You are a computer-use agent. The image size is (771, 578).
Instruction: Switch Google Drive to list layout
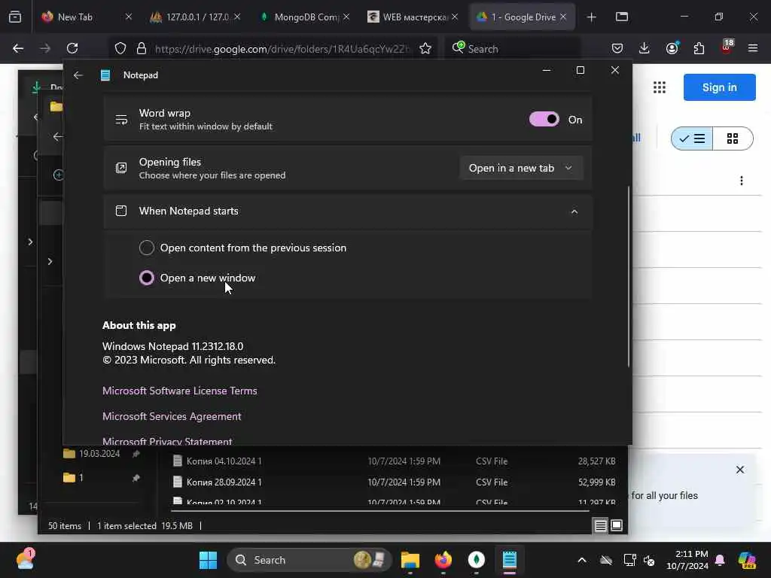692,138
